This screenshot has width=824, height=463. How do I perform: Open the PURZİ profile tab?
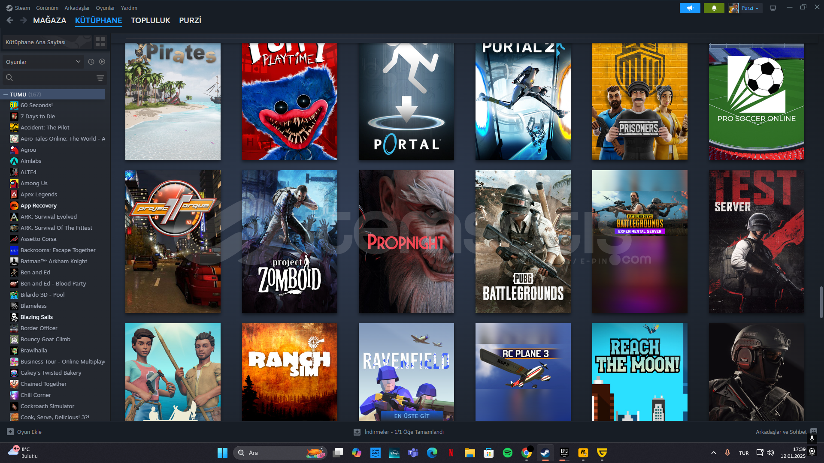[190, 20]
